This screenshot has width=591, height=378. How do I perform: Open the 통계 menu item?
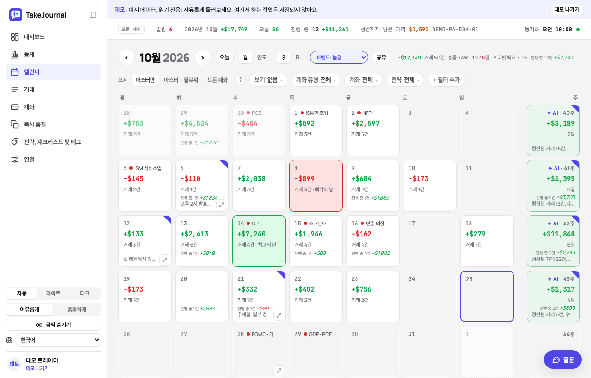53,54
